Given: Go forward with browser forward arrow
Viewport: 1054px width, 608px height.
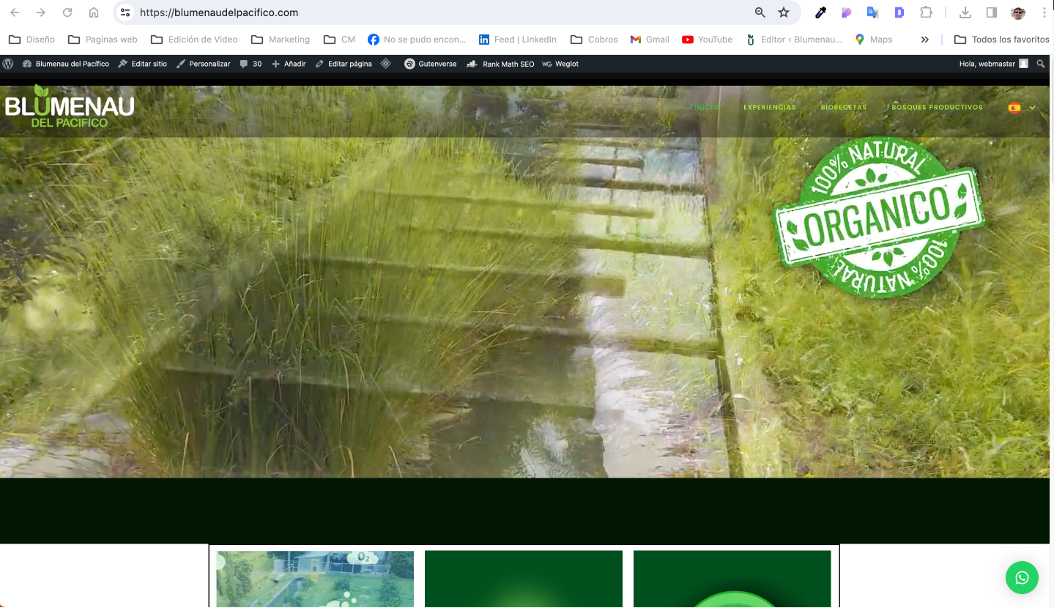Looking at the screenshot, I should [41, 12].
